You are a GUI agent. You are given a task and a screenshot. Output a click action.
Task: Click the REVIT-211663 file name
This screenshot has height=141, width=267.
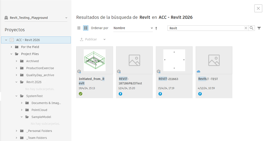coord(168,79)
